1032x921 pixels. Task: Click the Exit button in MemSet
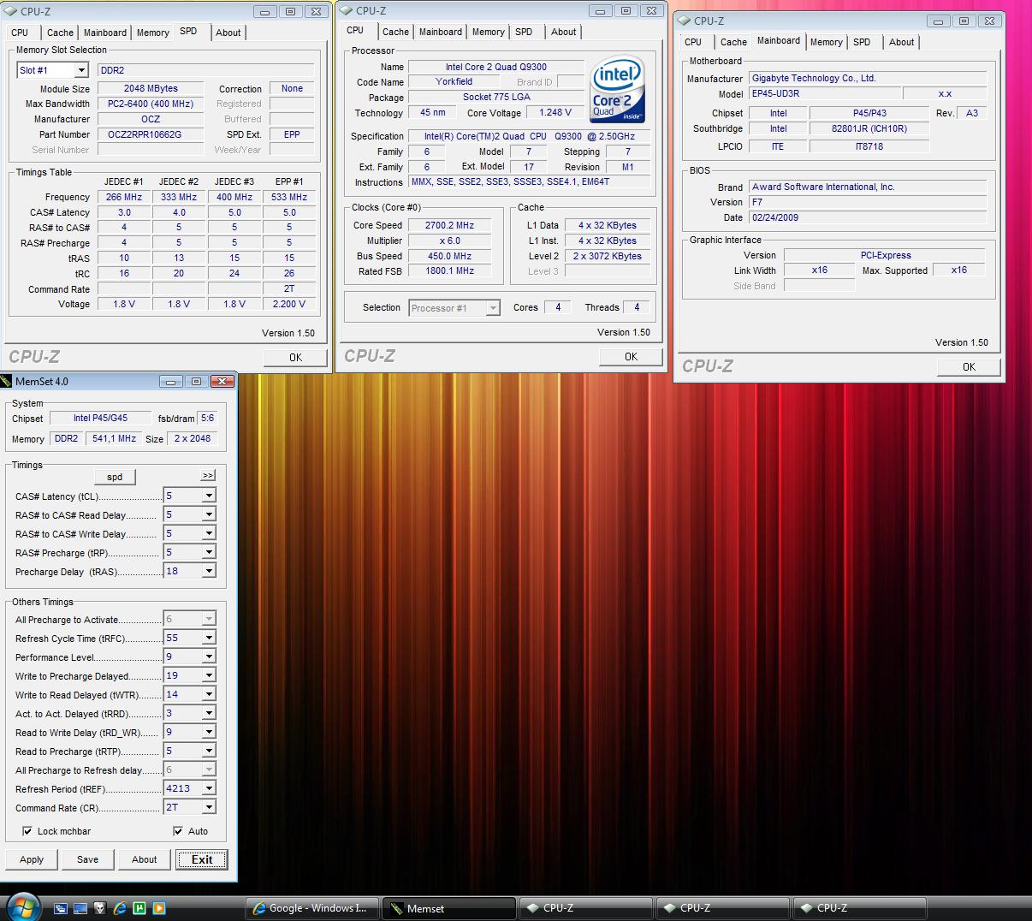tap(202, 859)
